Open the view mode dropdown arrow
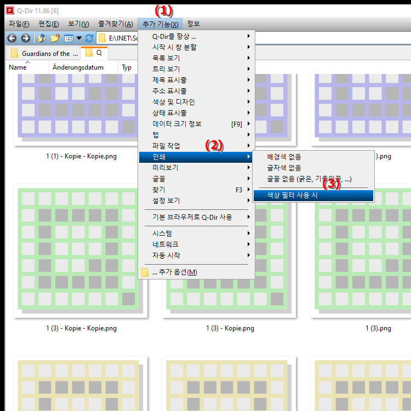 pyautogui.click(x=79, y=38)
